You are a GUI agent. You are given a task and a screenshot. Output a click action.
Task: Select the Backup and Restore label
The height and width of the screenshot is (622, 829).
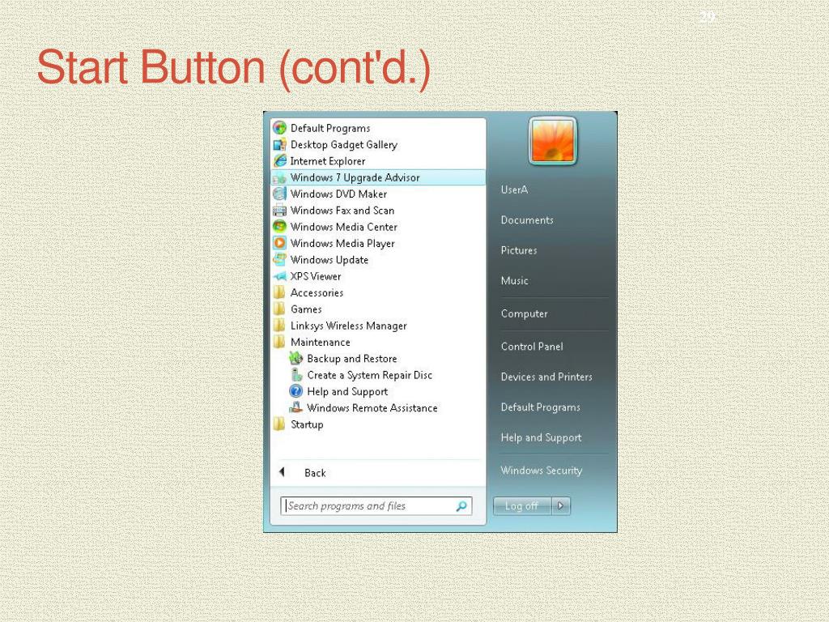click(x=352, y=359)
